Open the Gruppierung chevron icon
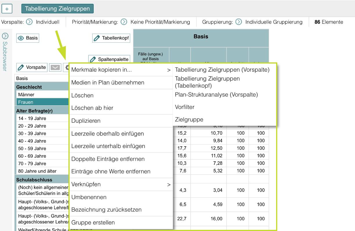The width and height of the screenshot is (355, 231). click(238, 22)
